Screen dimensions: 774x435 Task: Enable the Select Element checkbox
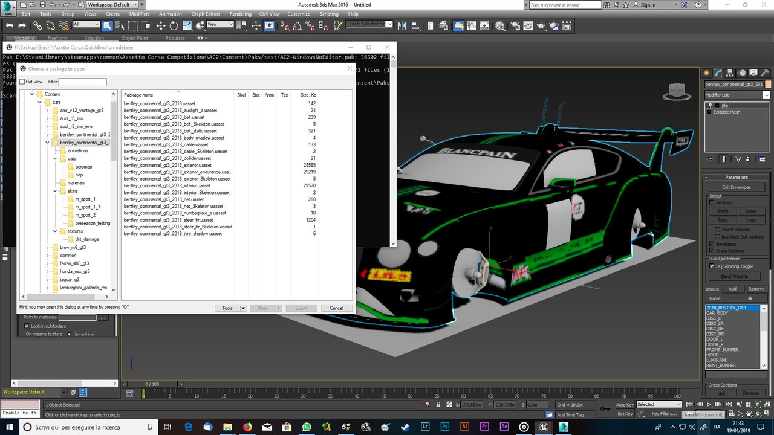718,230
